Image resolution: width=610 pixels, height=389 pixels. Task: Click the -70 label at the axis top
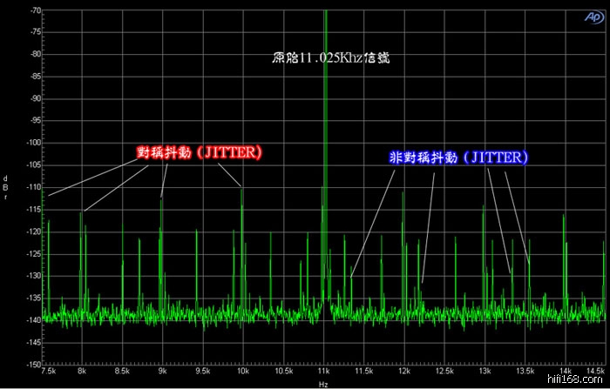[33, 10]
